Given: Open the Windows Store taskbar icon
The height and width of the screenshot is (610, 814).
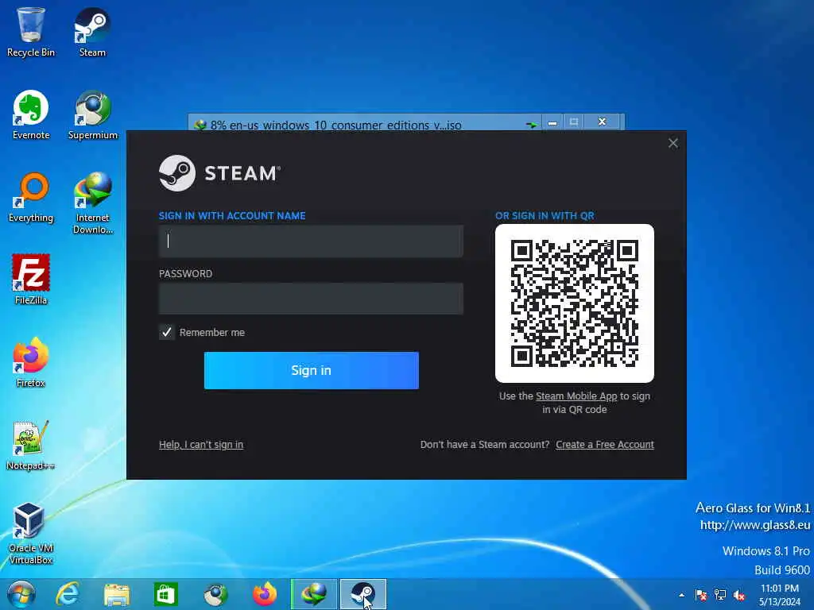Looking at the screenshot, I should [165, 594].
